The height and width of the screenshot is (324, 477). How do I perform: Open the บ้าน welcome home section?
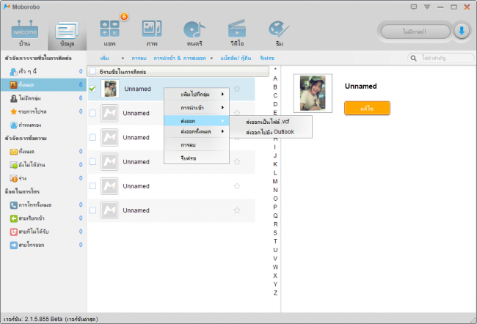[25, 34]
